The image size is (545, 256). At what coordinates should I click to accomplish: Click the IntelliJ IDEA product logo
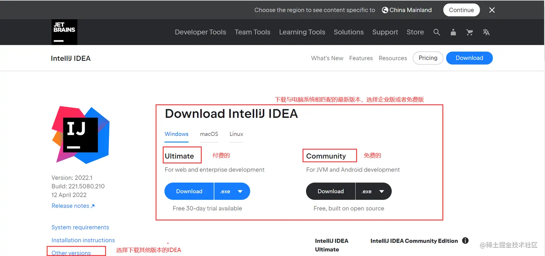point(80,134)
